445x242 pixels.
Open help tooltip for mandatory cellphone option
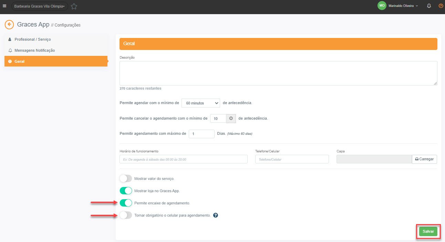tap(216, 215)
